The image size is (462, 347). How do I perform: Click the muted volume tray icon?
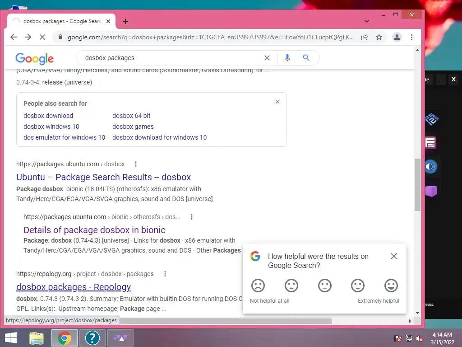(420, 338)
